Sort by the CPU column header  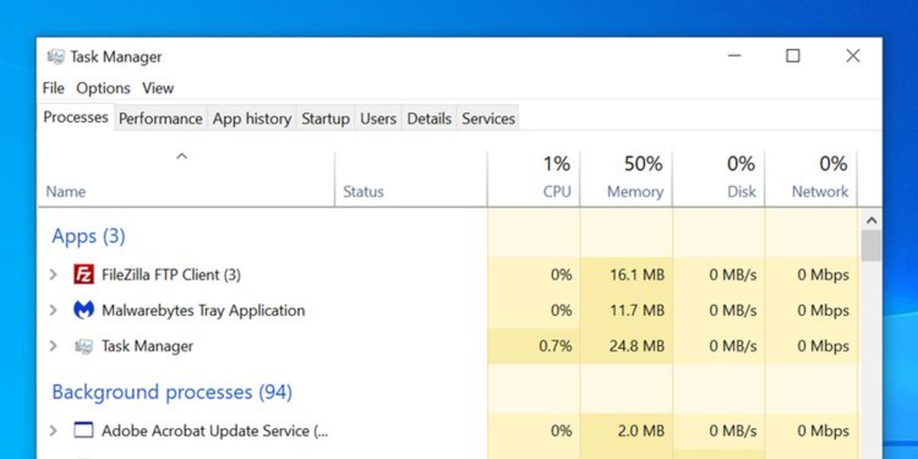(534, 179)
